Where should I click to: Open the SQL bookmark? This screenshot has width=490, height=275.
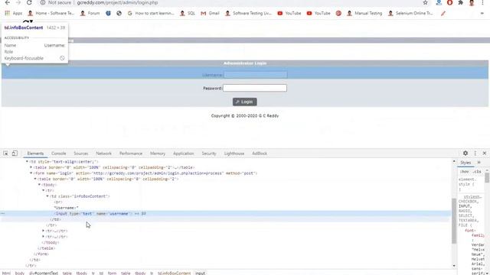point(188,13)
